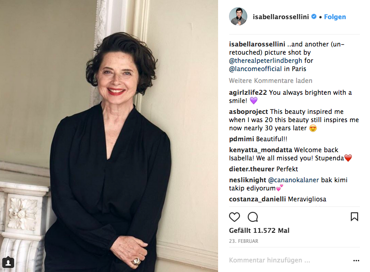Show tagged people icon on photo
This screenshot has height=272, width=370.
click(8, 262)
